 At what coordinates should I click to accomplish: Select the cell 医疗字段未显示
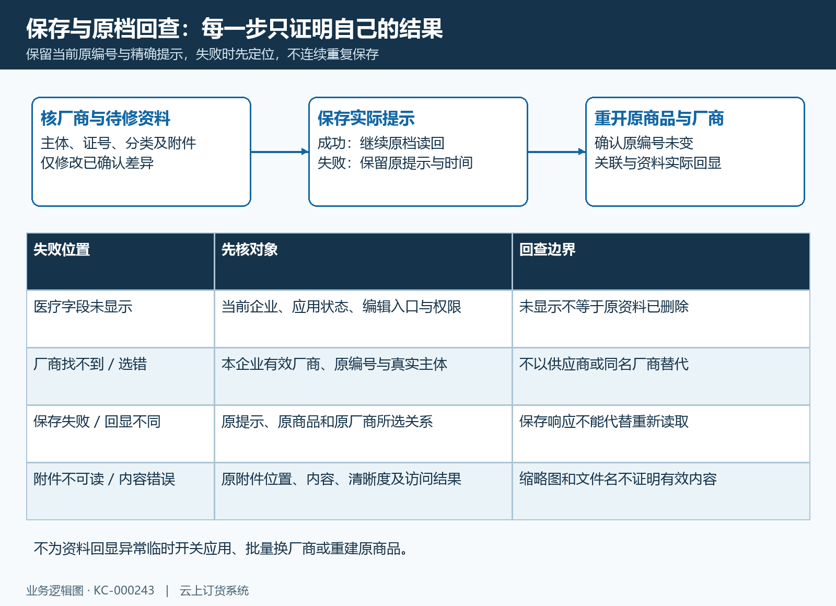click(x=121, y=319)
